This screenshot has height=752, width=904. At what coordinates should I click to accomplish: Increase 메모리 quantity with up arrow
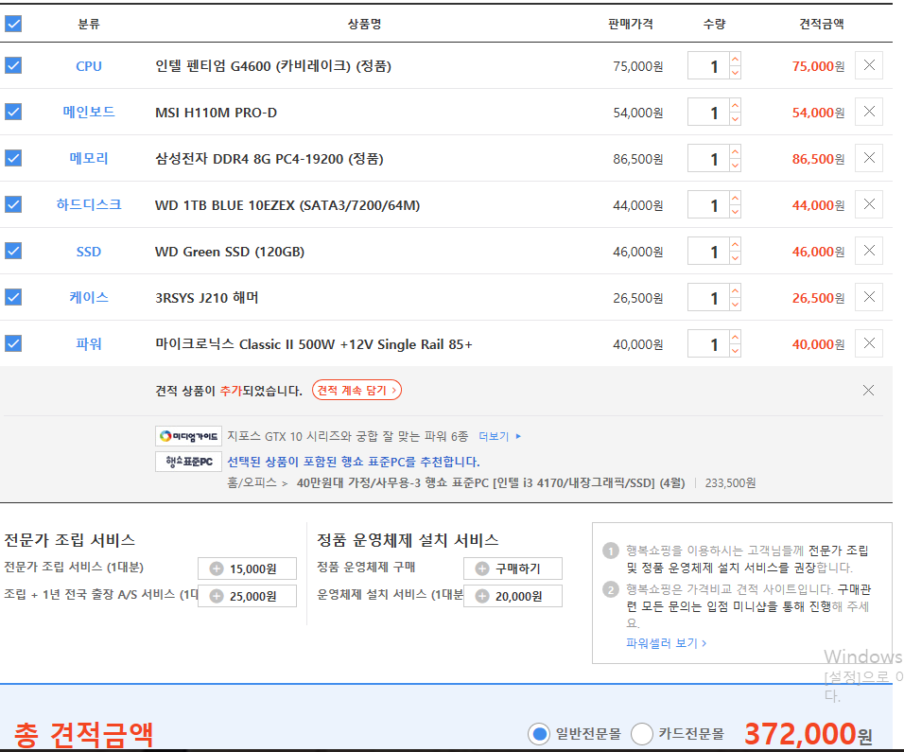point(735,151)
